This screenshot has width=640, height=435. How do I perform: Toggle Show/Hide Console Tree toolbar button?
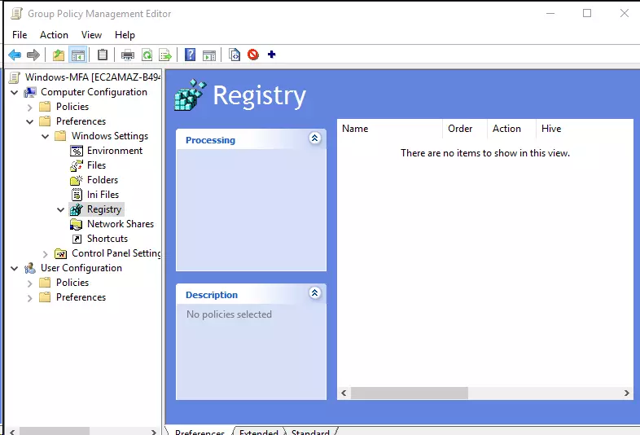click(77, 55)
